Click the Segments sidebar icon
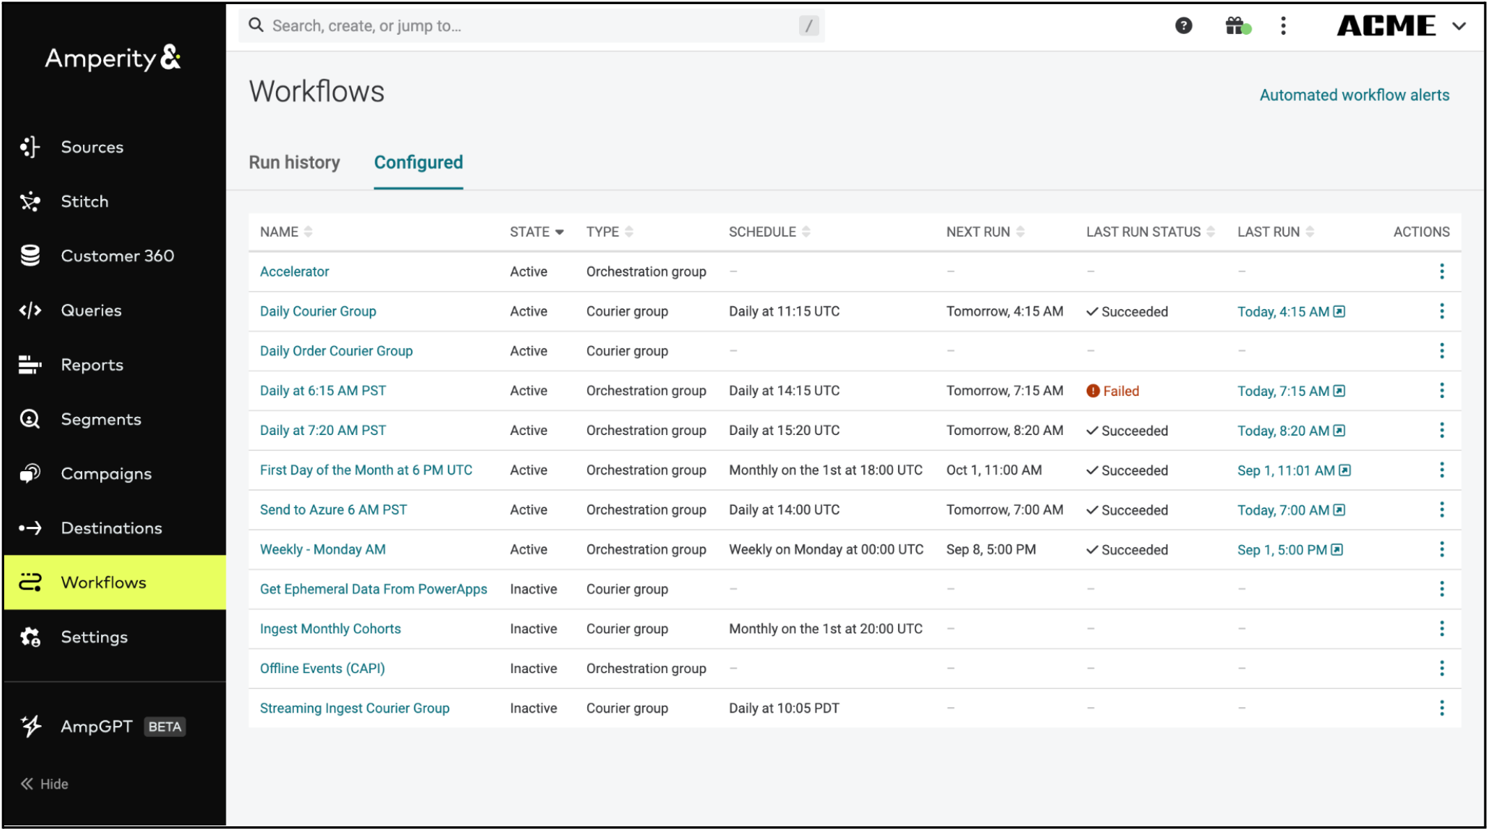Image resolution: width=1488 pixels, height=831 pixels. [30, 419]
